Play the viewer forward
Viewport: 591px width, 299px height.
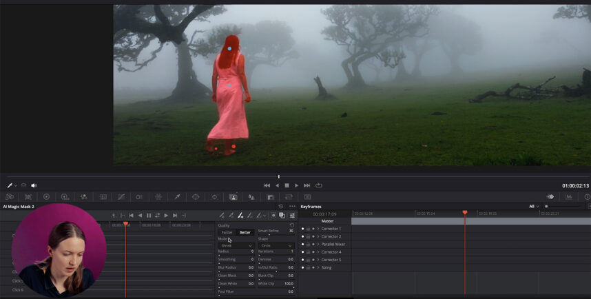coord(297,185)
